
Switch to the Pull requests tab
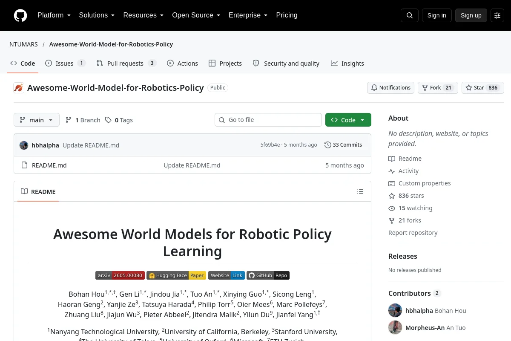click(126, 64)
